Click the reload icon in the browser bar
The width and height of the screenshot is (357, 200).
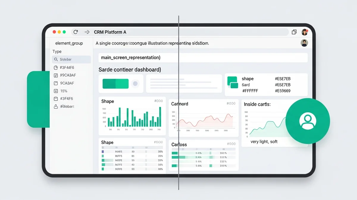point(76,32)
